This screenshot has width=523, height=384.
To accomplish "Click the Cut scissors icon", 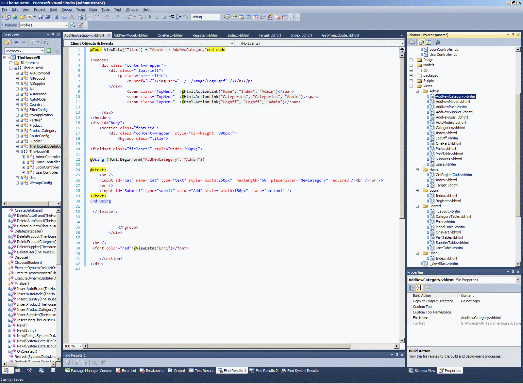I will [x=57, y=17].
